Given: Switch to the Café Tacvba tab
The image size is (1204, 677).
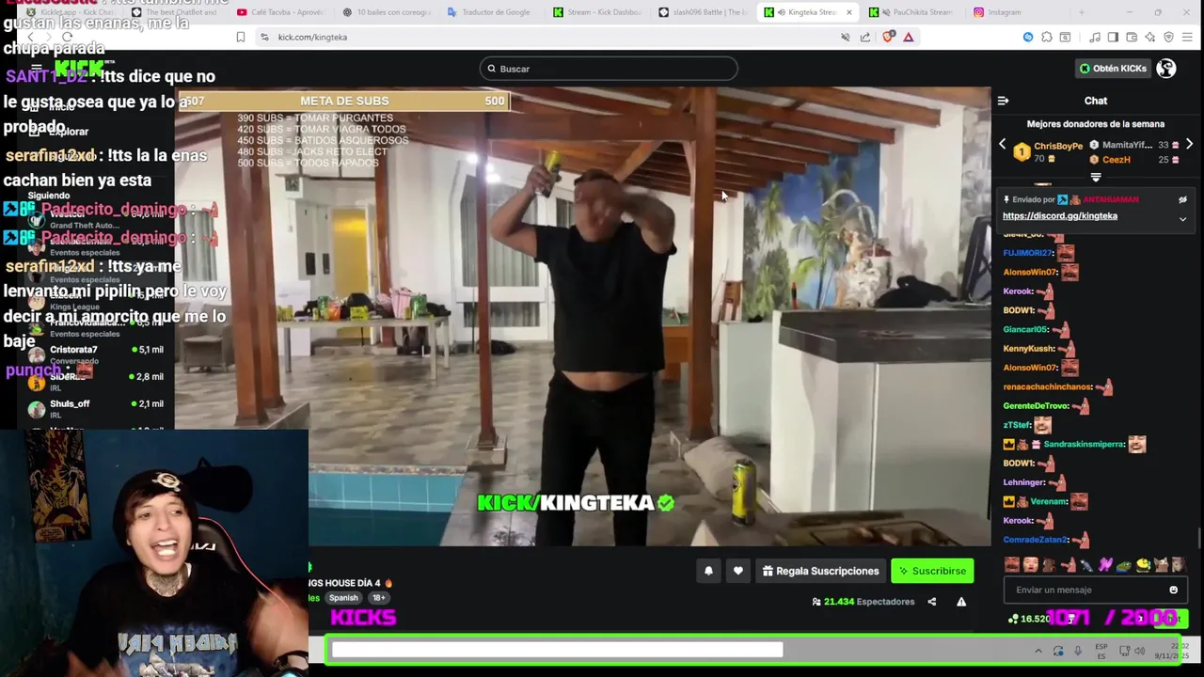Looking at the screenshot, I should tap(280, 12).
